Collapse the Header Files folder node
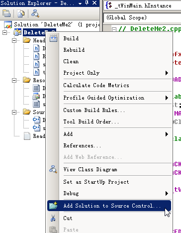The height and width of the screenshot is (233, 181). tap(14, 40)
